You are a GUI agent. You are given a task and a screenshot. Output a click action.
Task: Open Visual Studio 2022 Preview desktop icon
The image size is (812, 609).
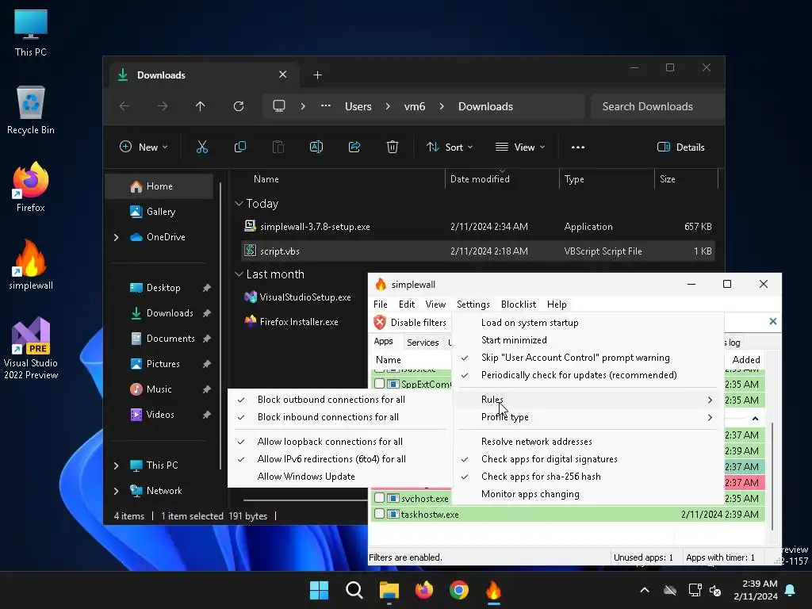(x=31, y=348)
